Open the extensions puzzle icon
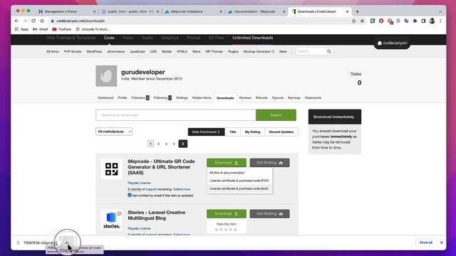The width and height of the screenshot is (456, 256). tap(415, 21)
